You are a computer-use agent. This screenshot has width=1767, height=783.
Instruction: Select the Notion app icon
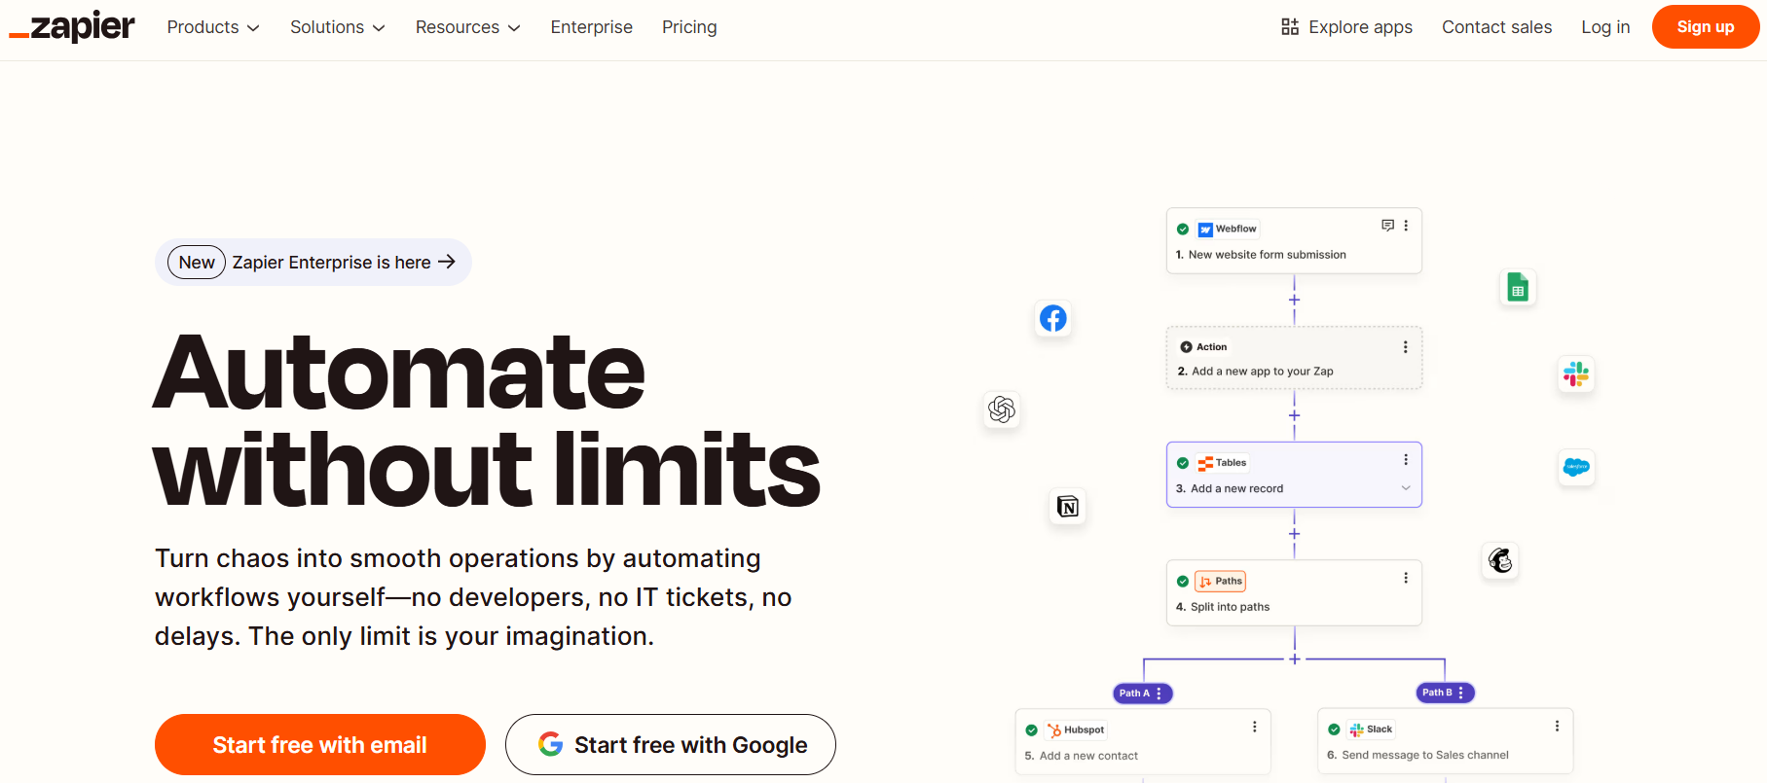pyautogui.click(x=1067, y=507)
